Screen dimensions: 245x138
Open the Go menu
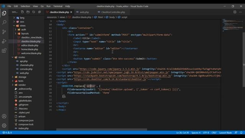[x=42, y=6]
